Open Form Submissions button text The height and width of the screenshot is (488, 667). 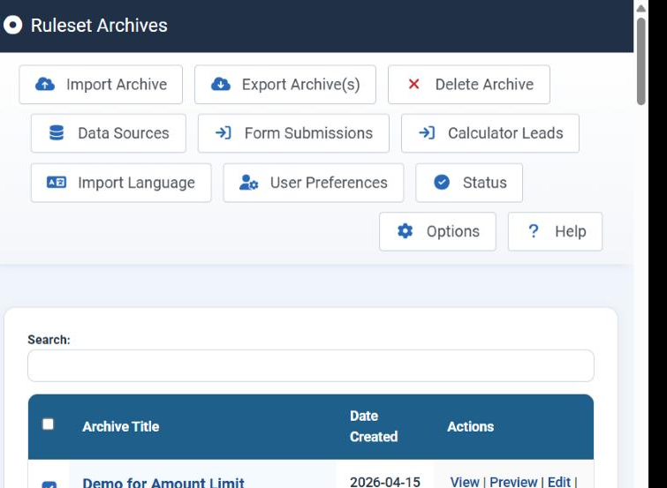[308, 133]
